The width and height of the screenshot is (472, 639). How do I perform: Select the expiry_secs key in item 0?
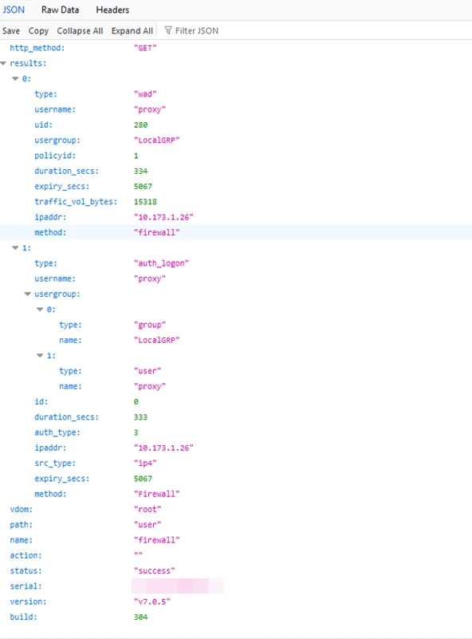tap(62, 186)
